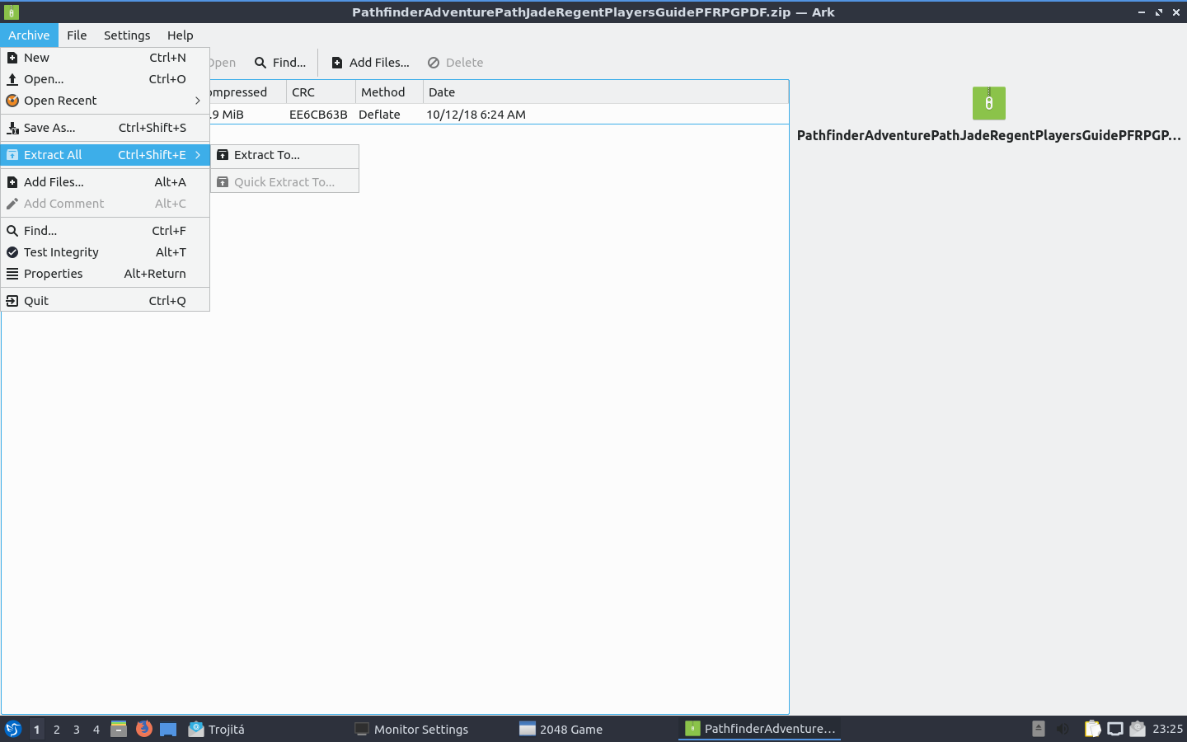
Task: Click the Test Integrity checkmark icon
Action: pos(12,252)
